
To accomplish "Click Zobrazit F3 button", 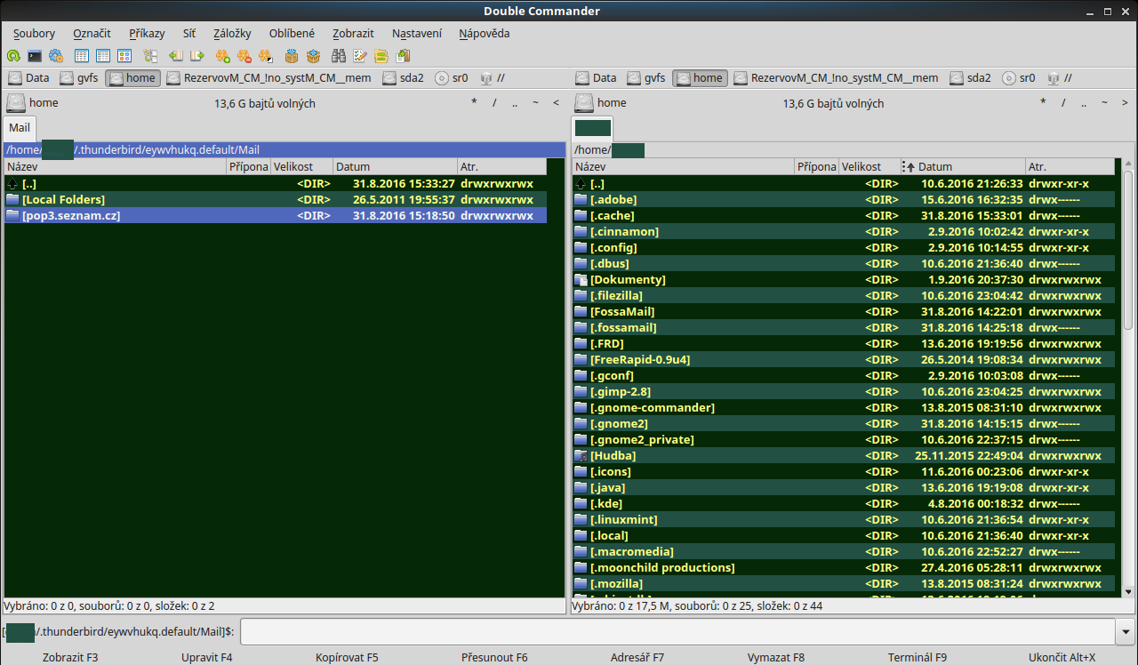I will pyautogui.click(x=70, y=657).
